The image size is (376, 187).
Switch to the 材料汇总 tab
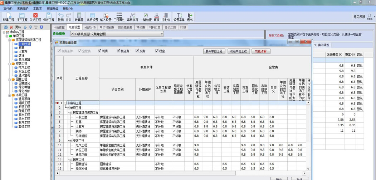pyautogui.click(x=155, y=27)
